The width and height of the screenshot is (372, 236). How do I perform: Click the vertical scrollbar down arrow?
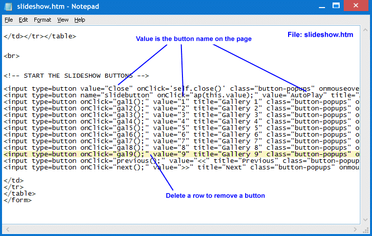(364, 219)
